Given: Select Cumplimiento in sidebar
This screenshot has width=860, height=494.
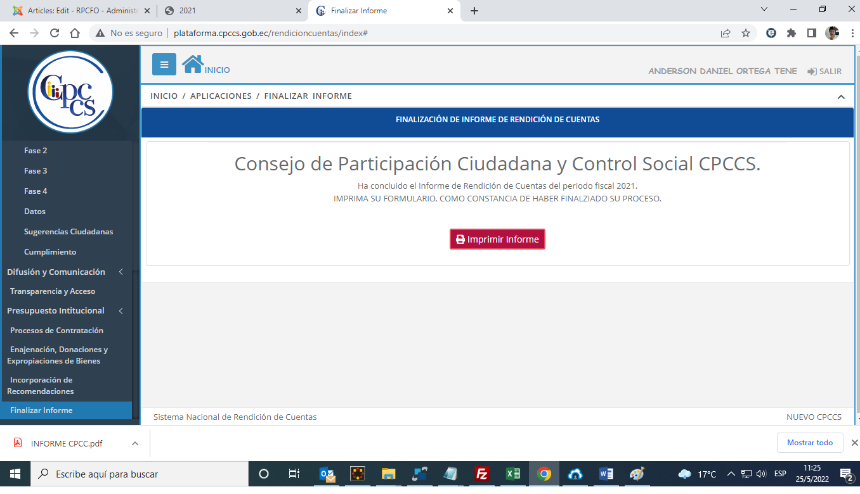Looking at the screenshot, I should (50, 252).
